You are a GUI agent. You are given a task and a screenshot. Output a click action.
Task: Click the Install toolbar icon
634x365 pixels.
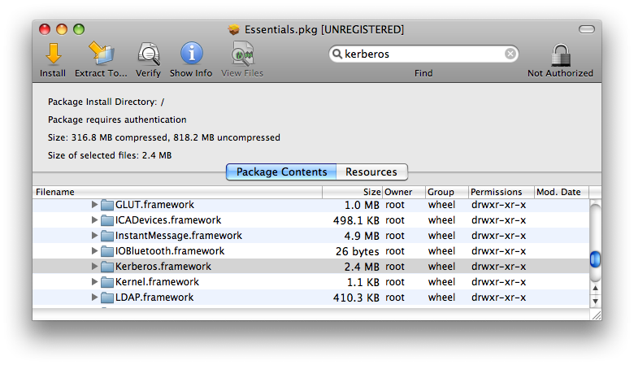(53, 54)
